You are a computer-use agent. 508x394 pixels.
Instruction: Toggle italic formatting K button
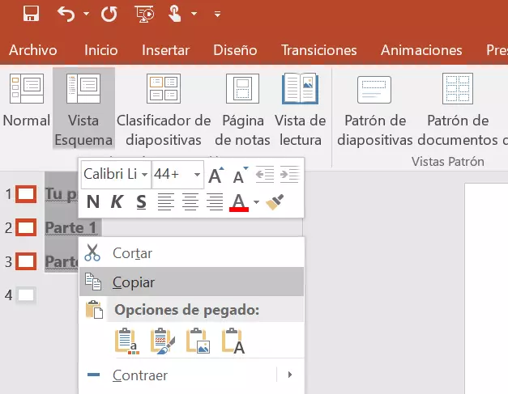(117, 201)
